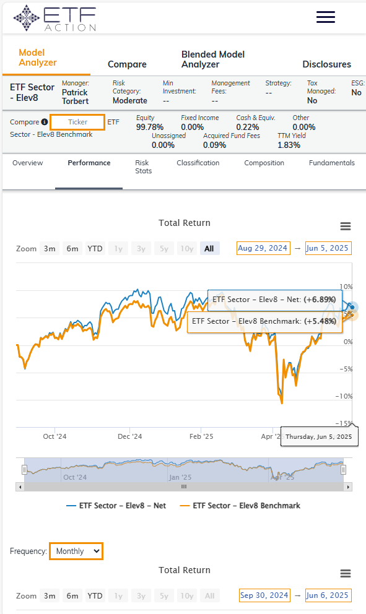Click the Patrick Torbert manager name
Viewport: 366px width, 614px height.
(x=75, y=97)
